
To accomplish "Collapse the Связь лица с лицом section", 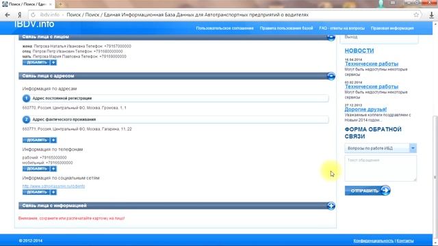I will 331,37.
